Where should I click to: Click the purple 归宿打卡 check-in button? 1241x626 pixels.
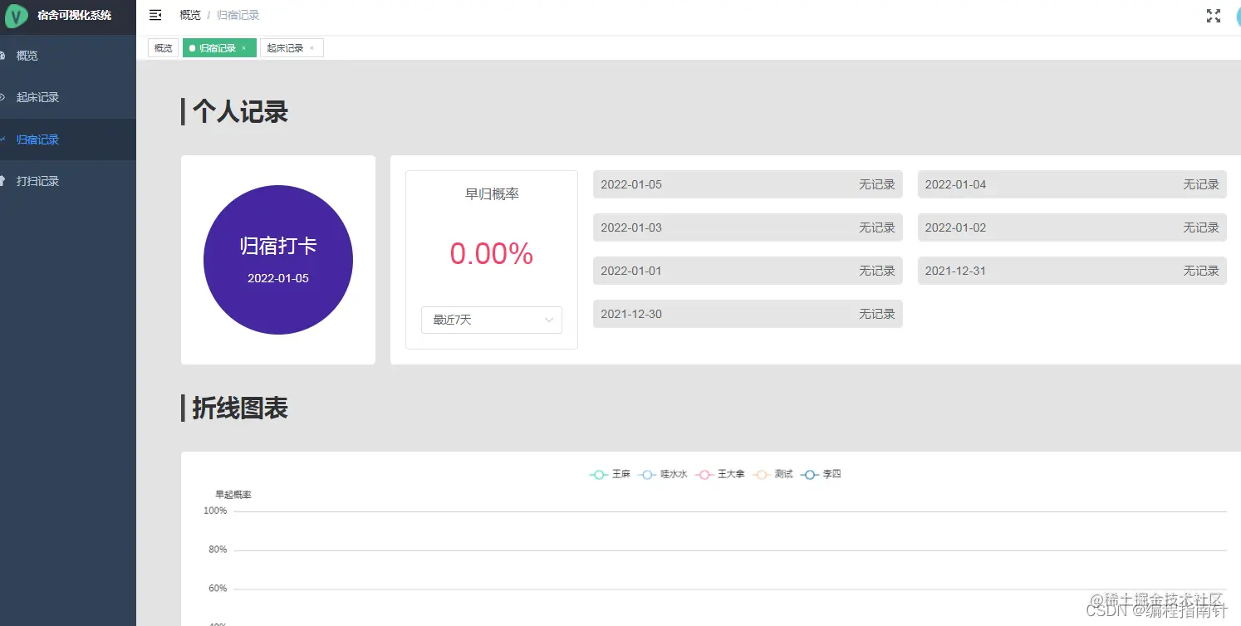coord(278,260)
